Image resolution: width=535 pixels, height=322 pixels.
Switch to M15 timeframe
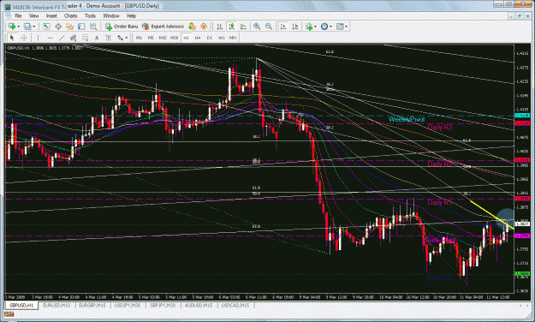click(163, 38)
